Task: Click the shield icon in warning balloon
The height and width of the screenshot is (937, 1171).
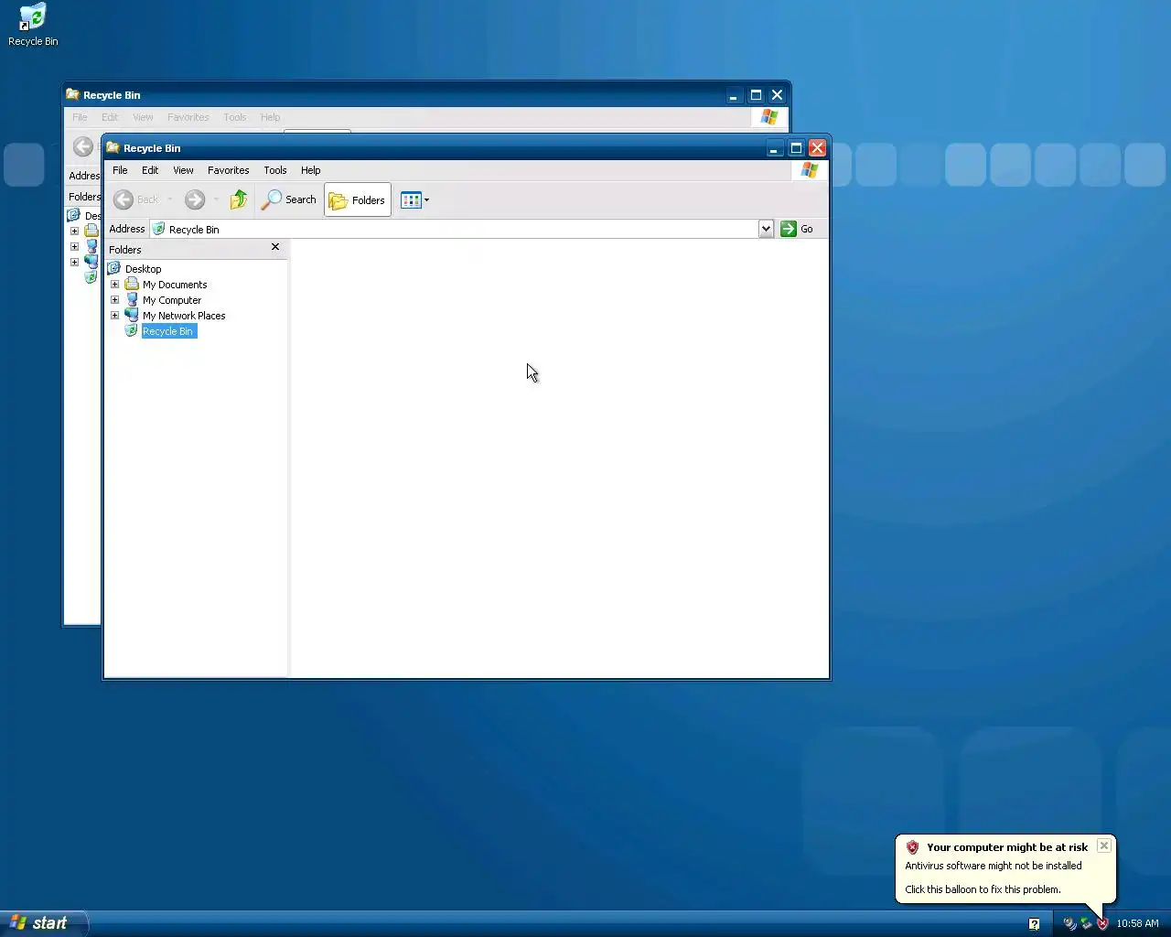Action: [x=912, y=847]
